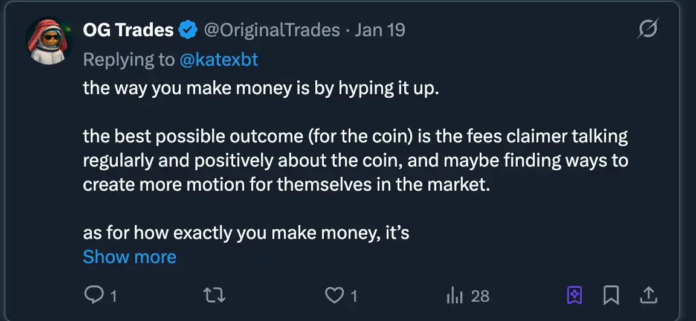Click the "hyping it up" opening sentence
The image size is (696, 321).
point(260,88)
